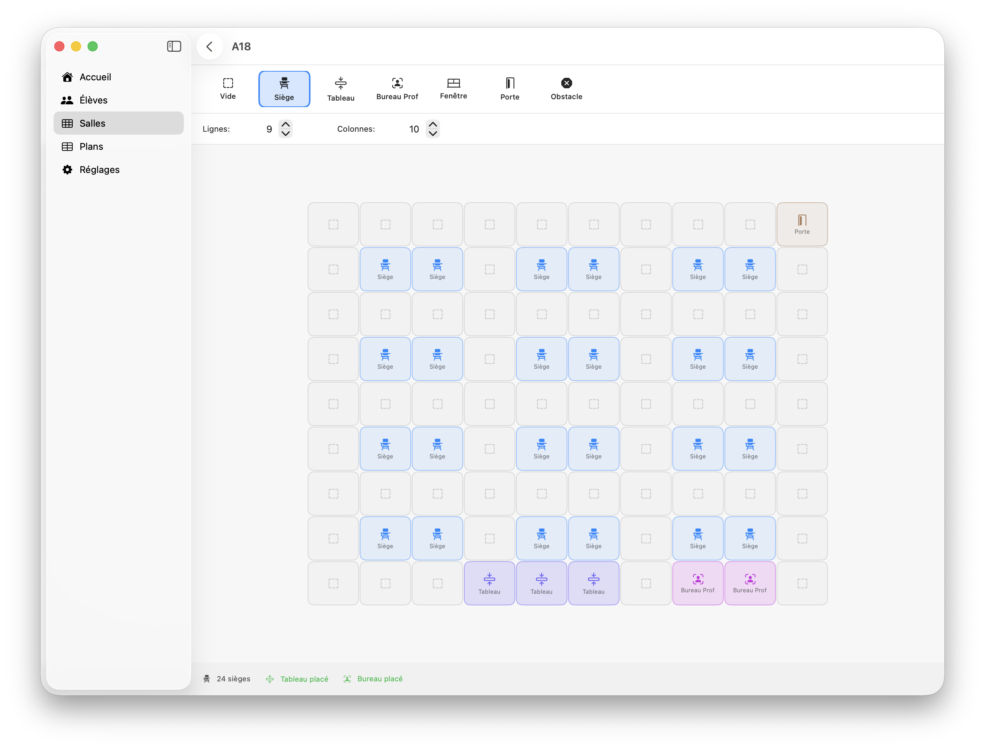Image resolution: width=985 pixels, height=749 pixels.
Task: Open Réglages in the sidebar
Action: (x=119, y=170)
